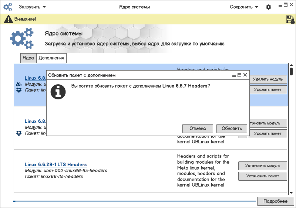
Task: Click the gears app icon in title bar
Action: tap(8, 7)
